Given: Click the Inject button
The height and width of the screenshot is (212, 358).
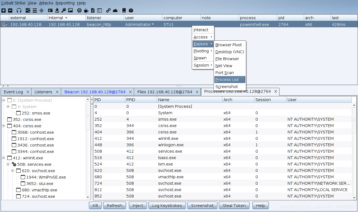Looking at the screenshot, I should point(138,206).
